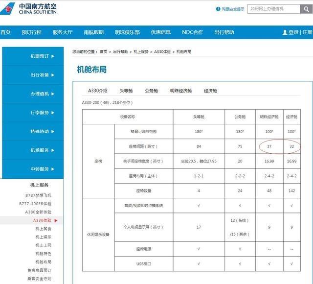Image resolution: width=313 pixels, height=284 pixels.
Task: Open the 优惠信息 nav menu
Action: click(x=161, y=32)
